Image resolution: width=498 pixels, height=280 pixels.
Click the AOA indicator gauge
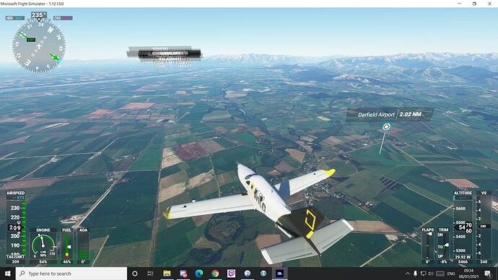coord(83,245)
